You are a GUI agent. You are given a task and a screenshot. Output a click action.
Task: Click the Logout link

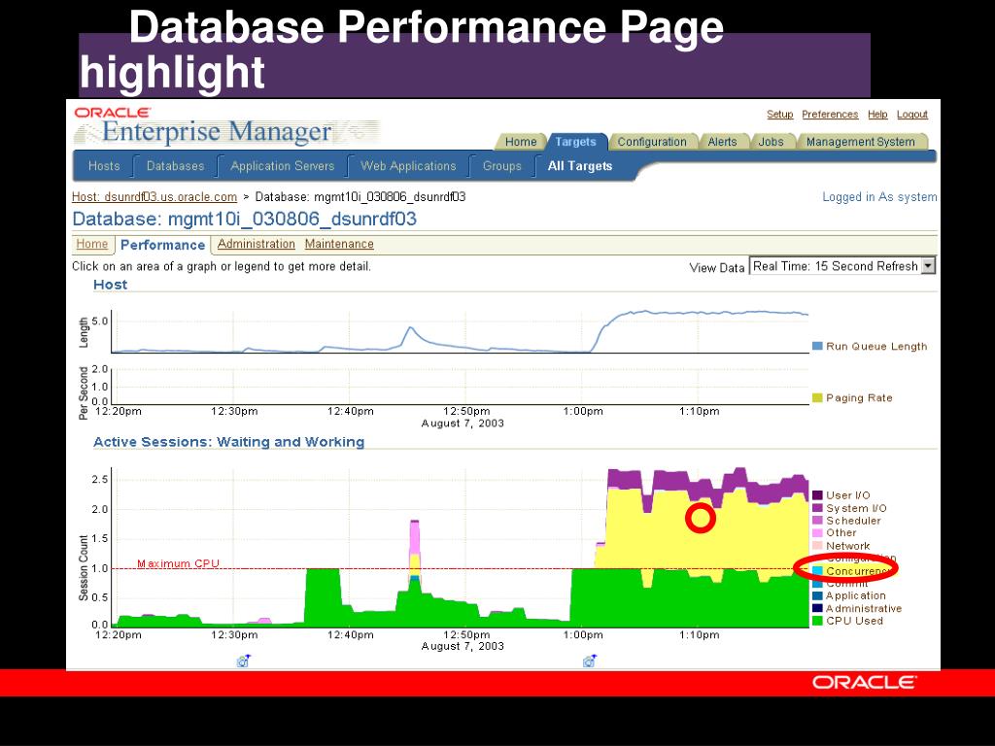[912, 115]
